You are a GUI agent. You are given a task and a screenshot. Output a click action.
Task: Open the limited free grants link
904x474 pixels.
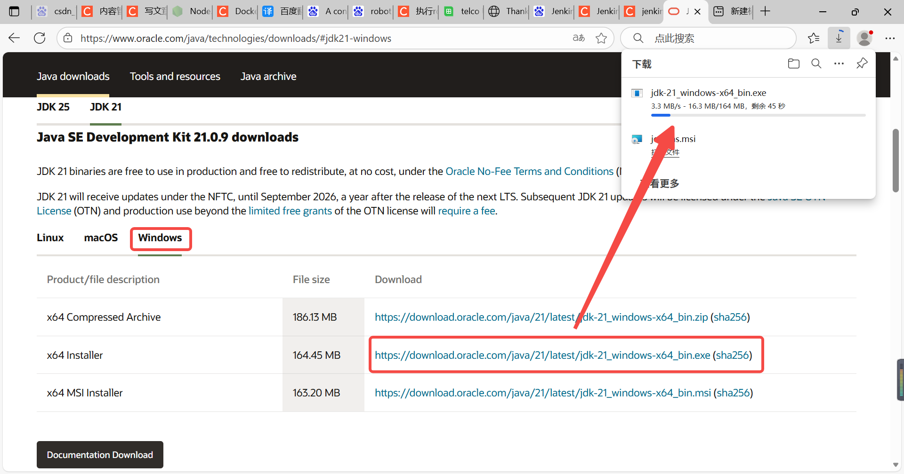pos(290,211)
